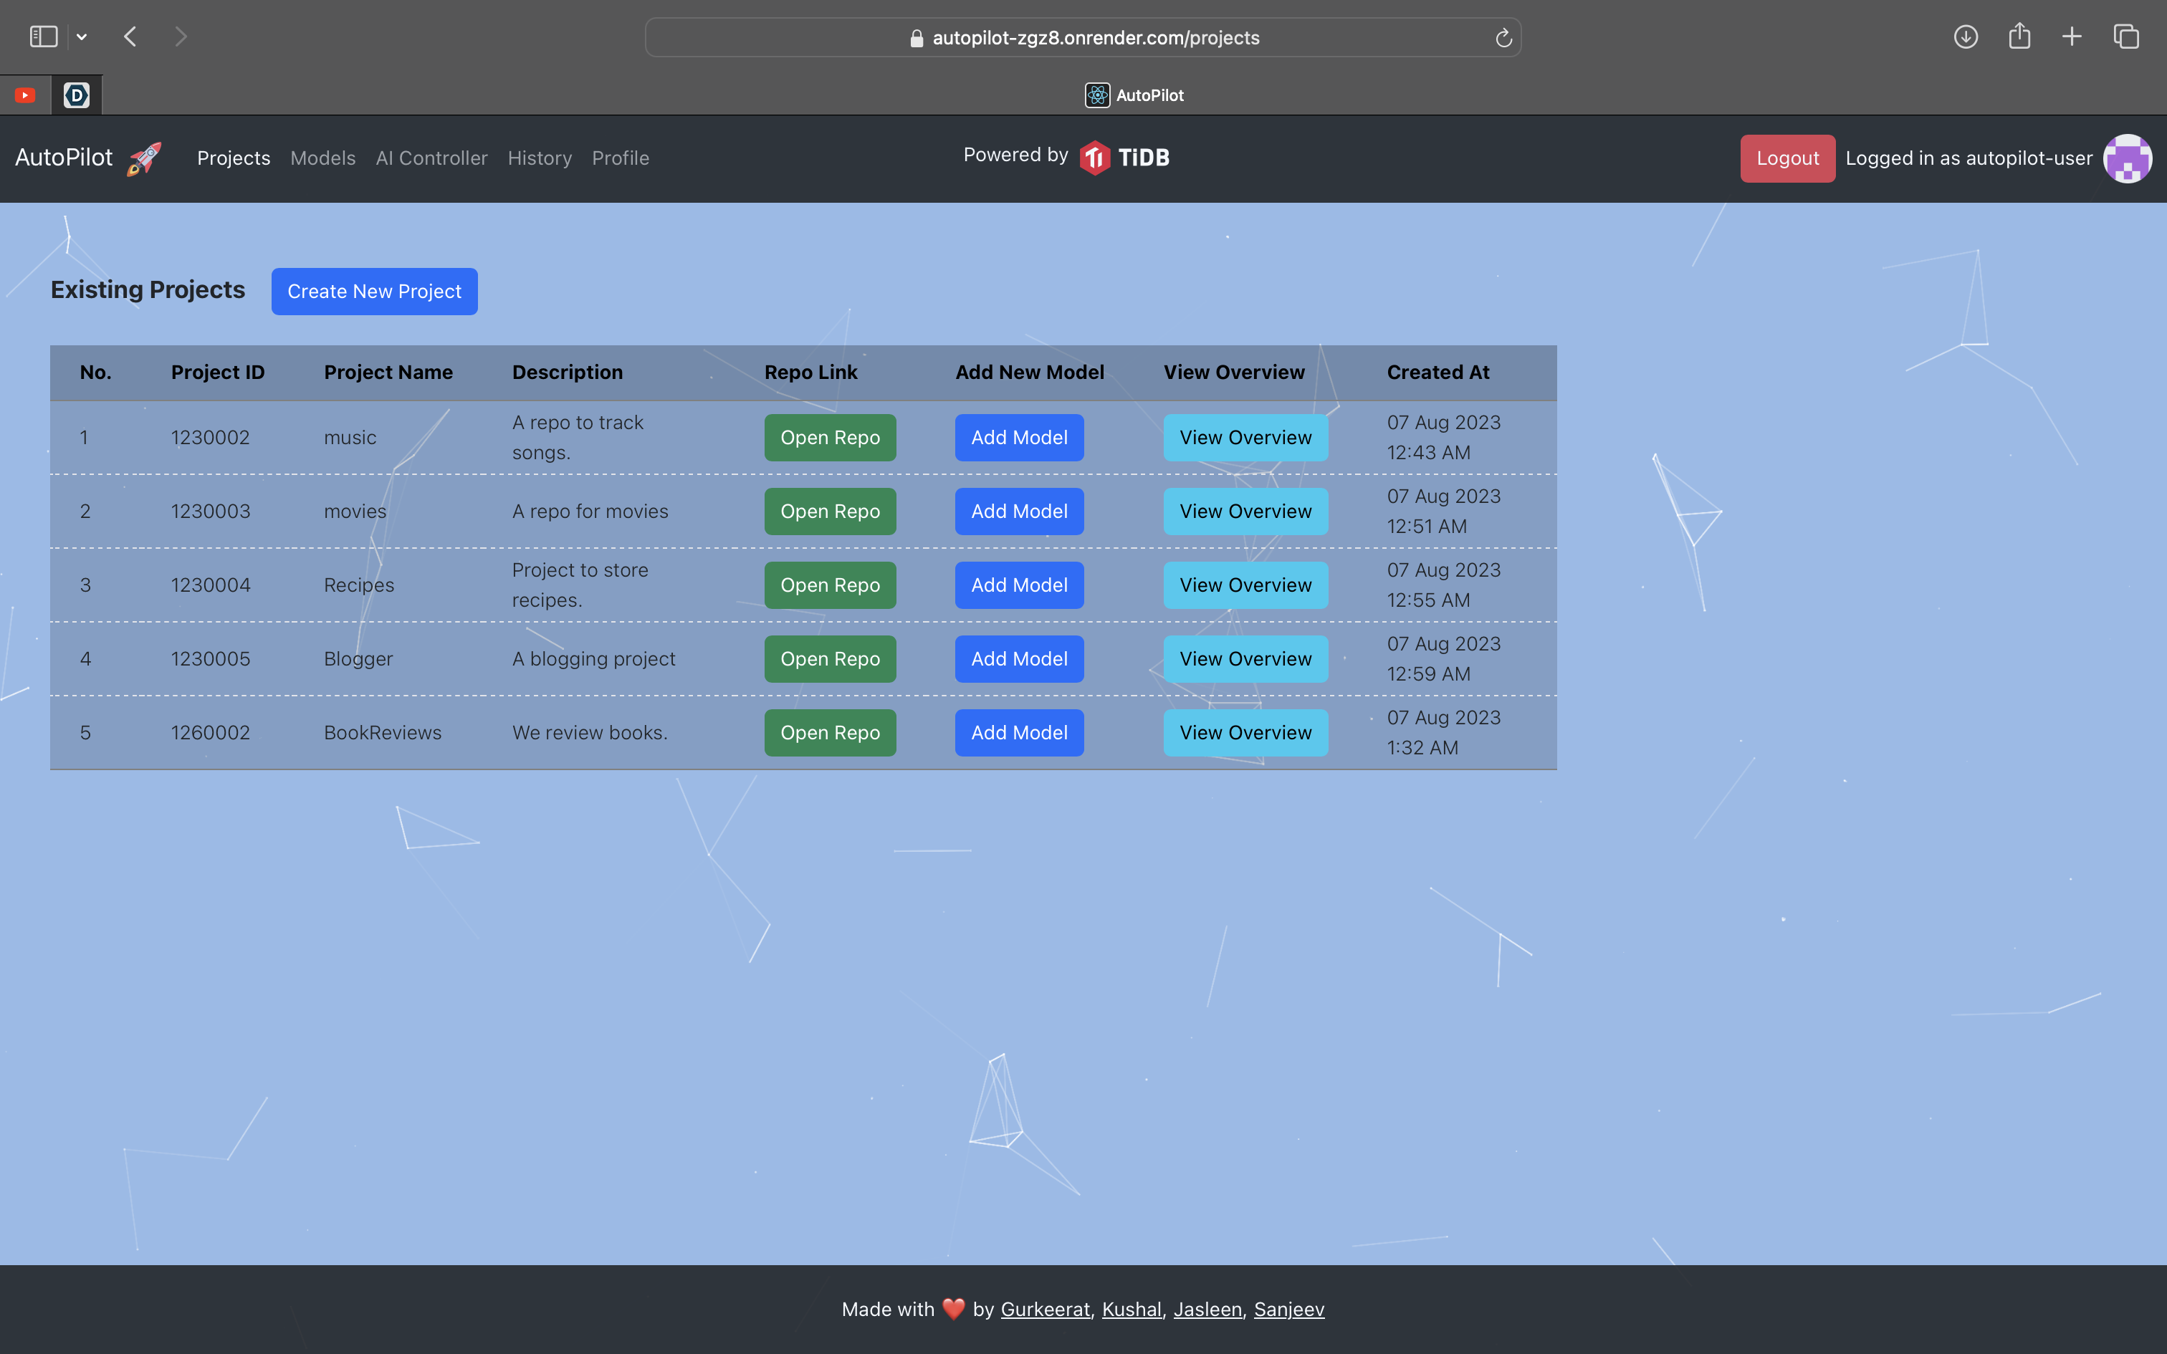
Task: Switch to the pinned YouTube tab
Action: [25, 95]
